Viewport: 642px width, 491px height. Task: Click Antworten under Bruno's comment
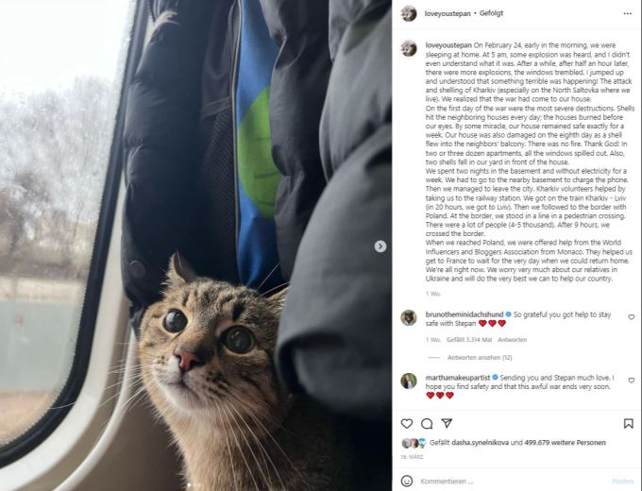pyautogui.click(x=513, y=340)
